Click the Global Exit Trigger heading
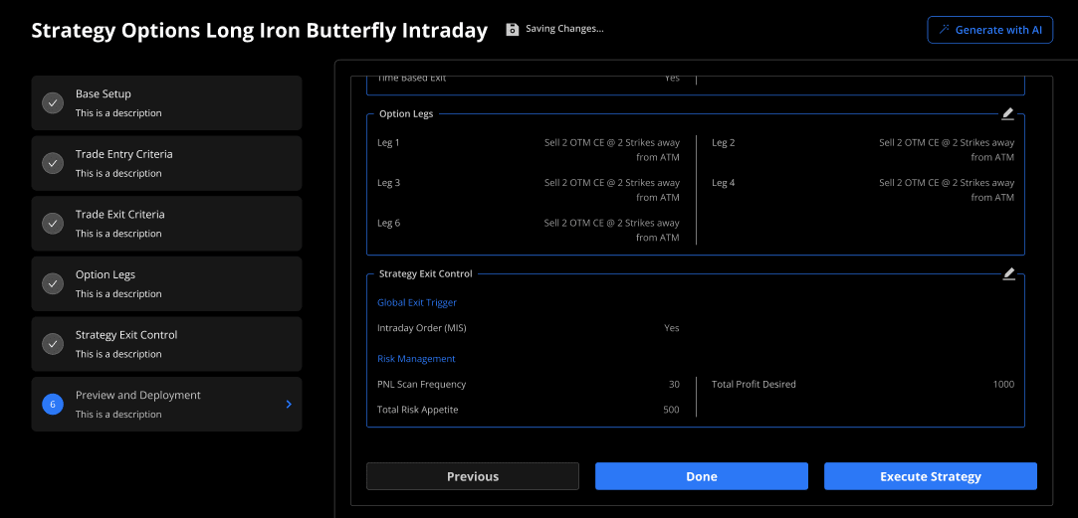The height and width of the screenshot is (518, 1078). click(x=416, y=302)
